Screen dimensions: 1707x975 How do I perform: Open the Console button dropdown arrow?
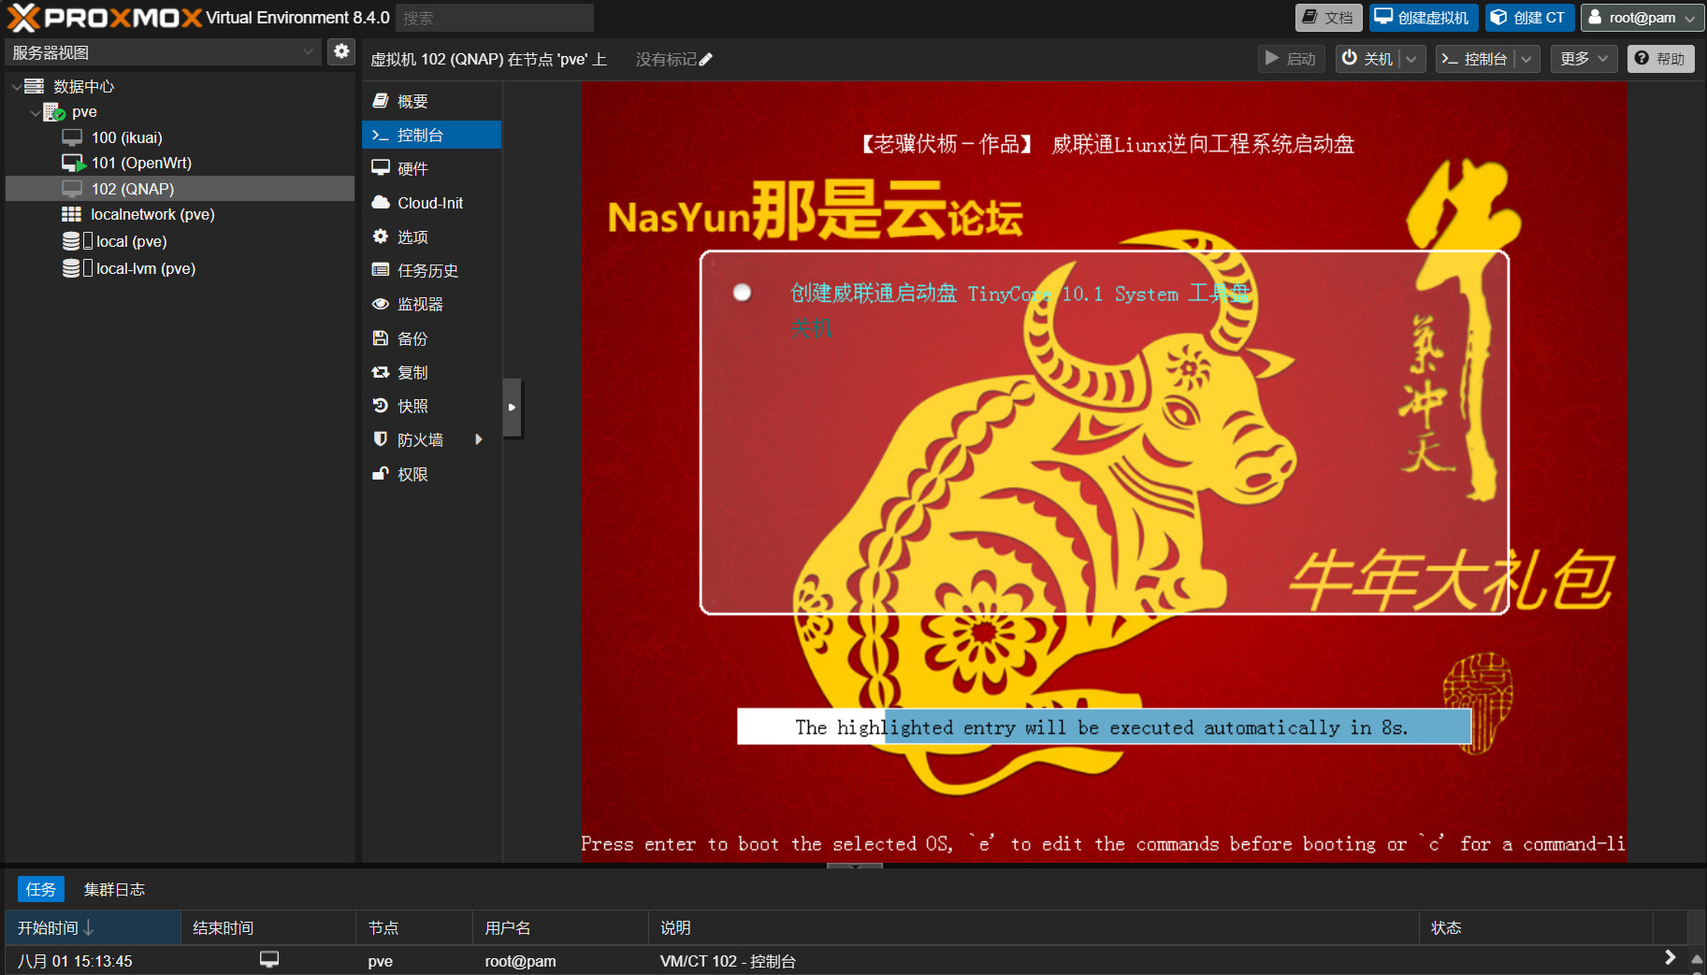pos(1526,59)
